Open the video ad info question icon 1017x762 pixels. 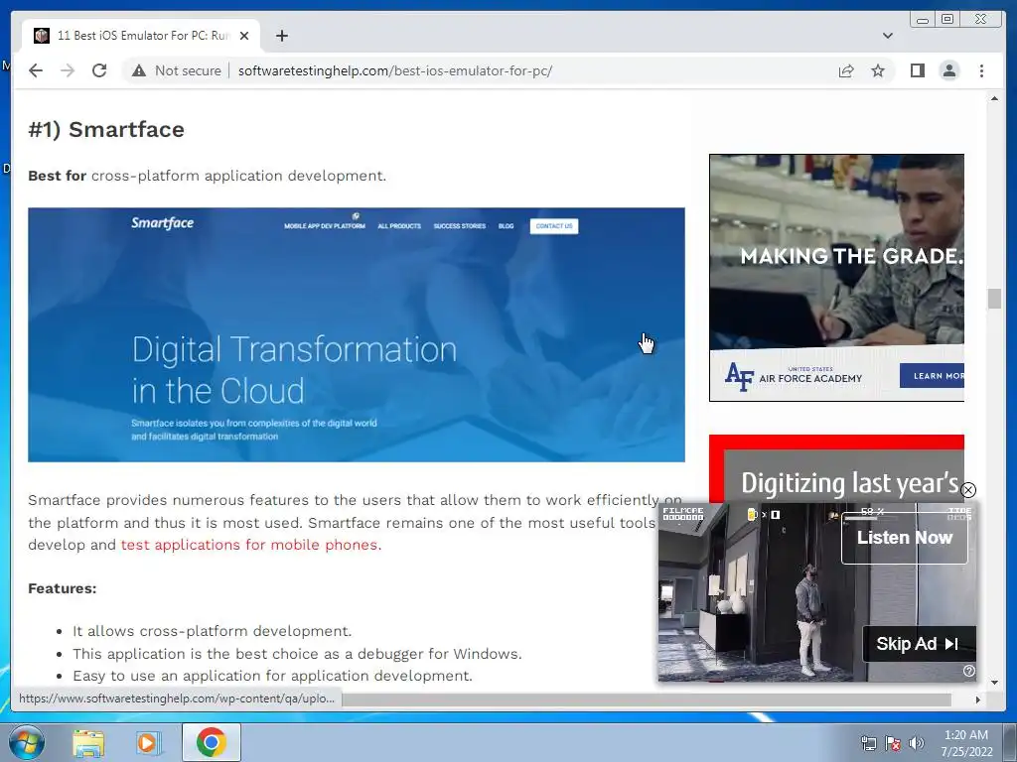(969, 672)
